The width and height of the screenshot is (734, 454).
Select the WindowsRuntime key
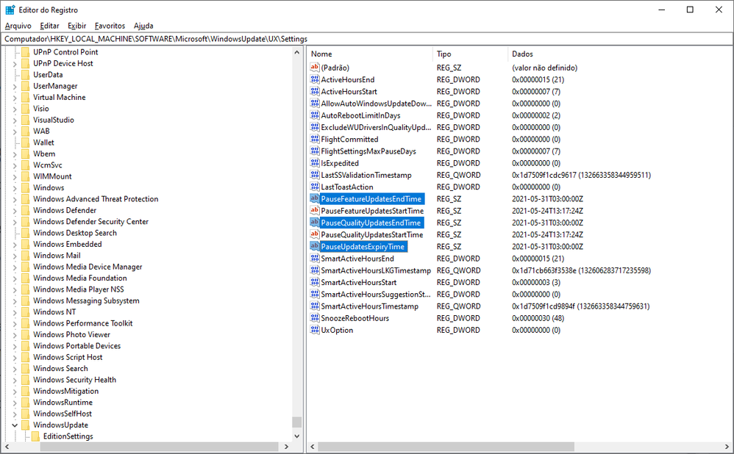63,402
